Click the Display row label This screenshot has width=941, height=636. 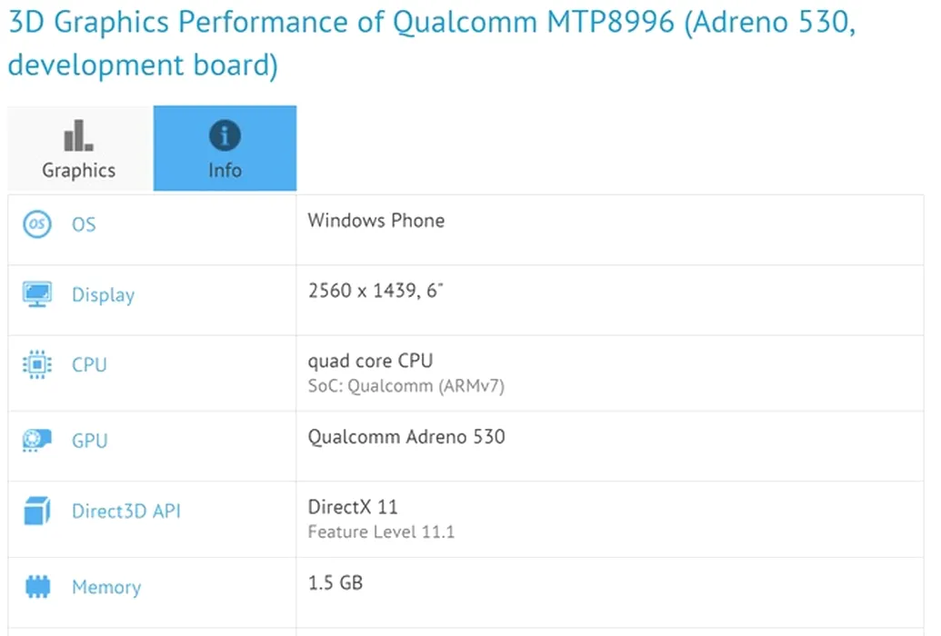(103, 294)
